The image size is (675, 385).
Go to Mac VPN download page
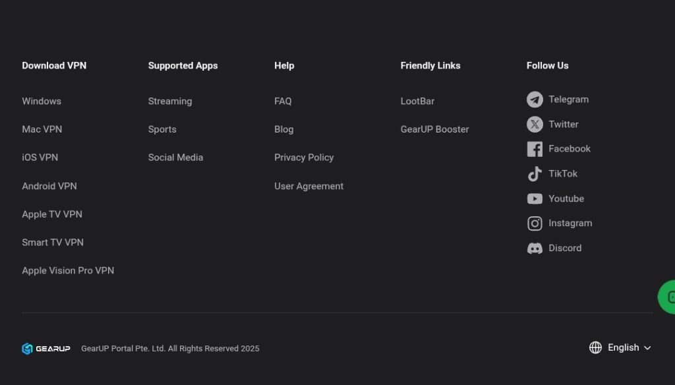click(42, 129)
